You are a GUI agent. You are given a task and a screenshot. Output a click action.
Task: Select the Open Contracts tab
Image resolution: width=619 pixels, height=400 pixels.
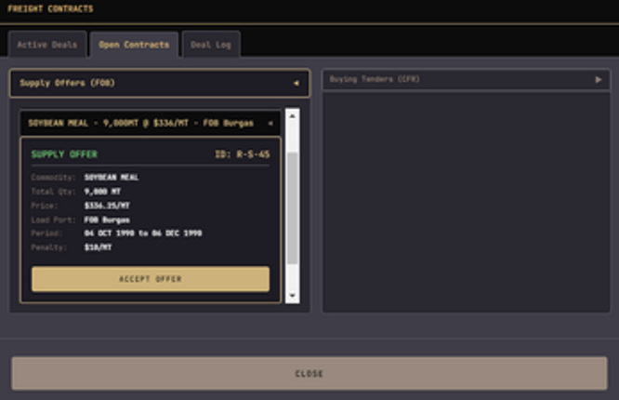pos(134,45)
